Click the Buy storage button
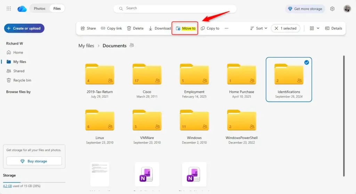 (x=34, y=161)
